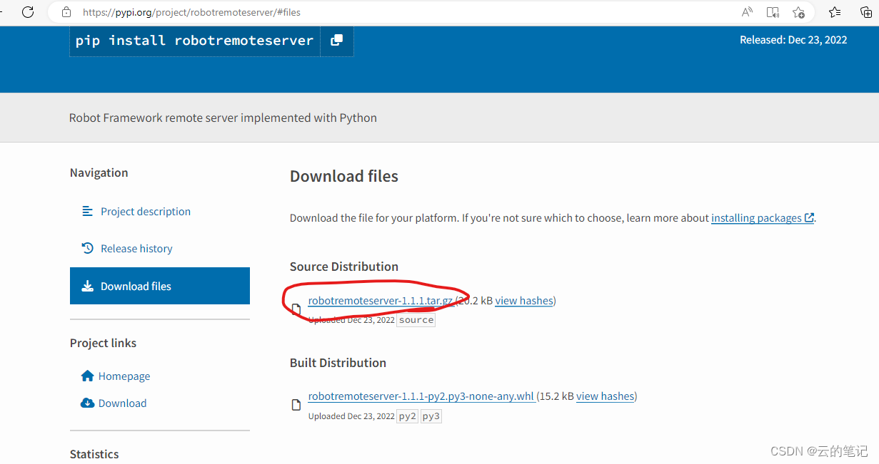Click the pip install robotremoteserver command text
Screen dimensions: 879x464
click(195, 41)
